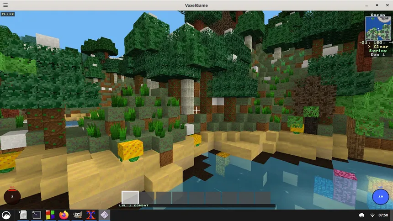
Task: Open the mountain logo start menu
Action: (x=6, y=215)
